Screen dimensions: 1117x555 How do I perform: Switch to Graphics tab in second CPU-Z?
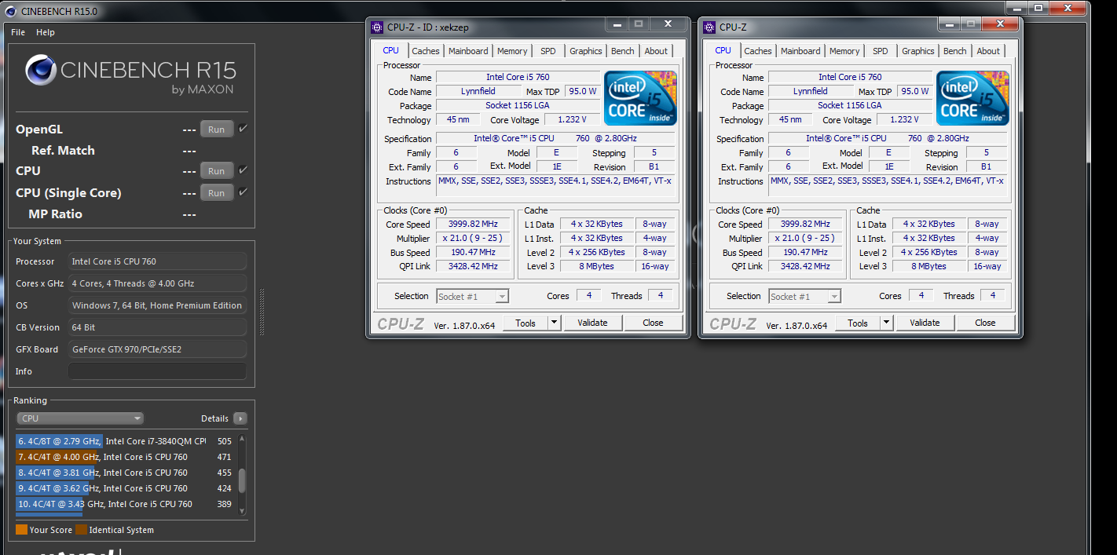click(918, 51)
